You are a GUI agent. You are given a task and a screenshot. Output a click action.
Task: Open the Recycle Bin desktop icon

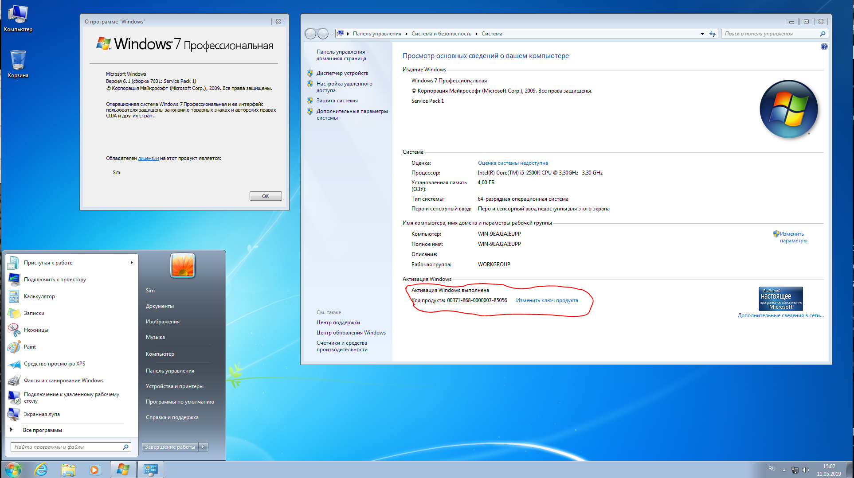(18, 64)
